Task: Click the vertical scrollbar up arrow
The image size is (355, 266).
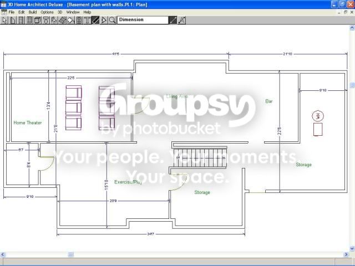Action: click(x=352, y=28)
